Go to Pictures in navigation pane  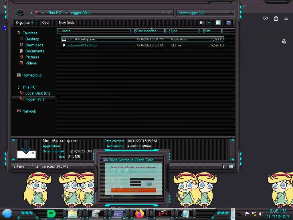(32, 57)
